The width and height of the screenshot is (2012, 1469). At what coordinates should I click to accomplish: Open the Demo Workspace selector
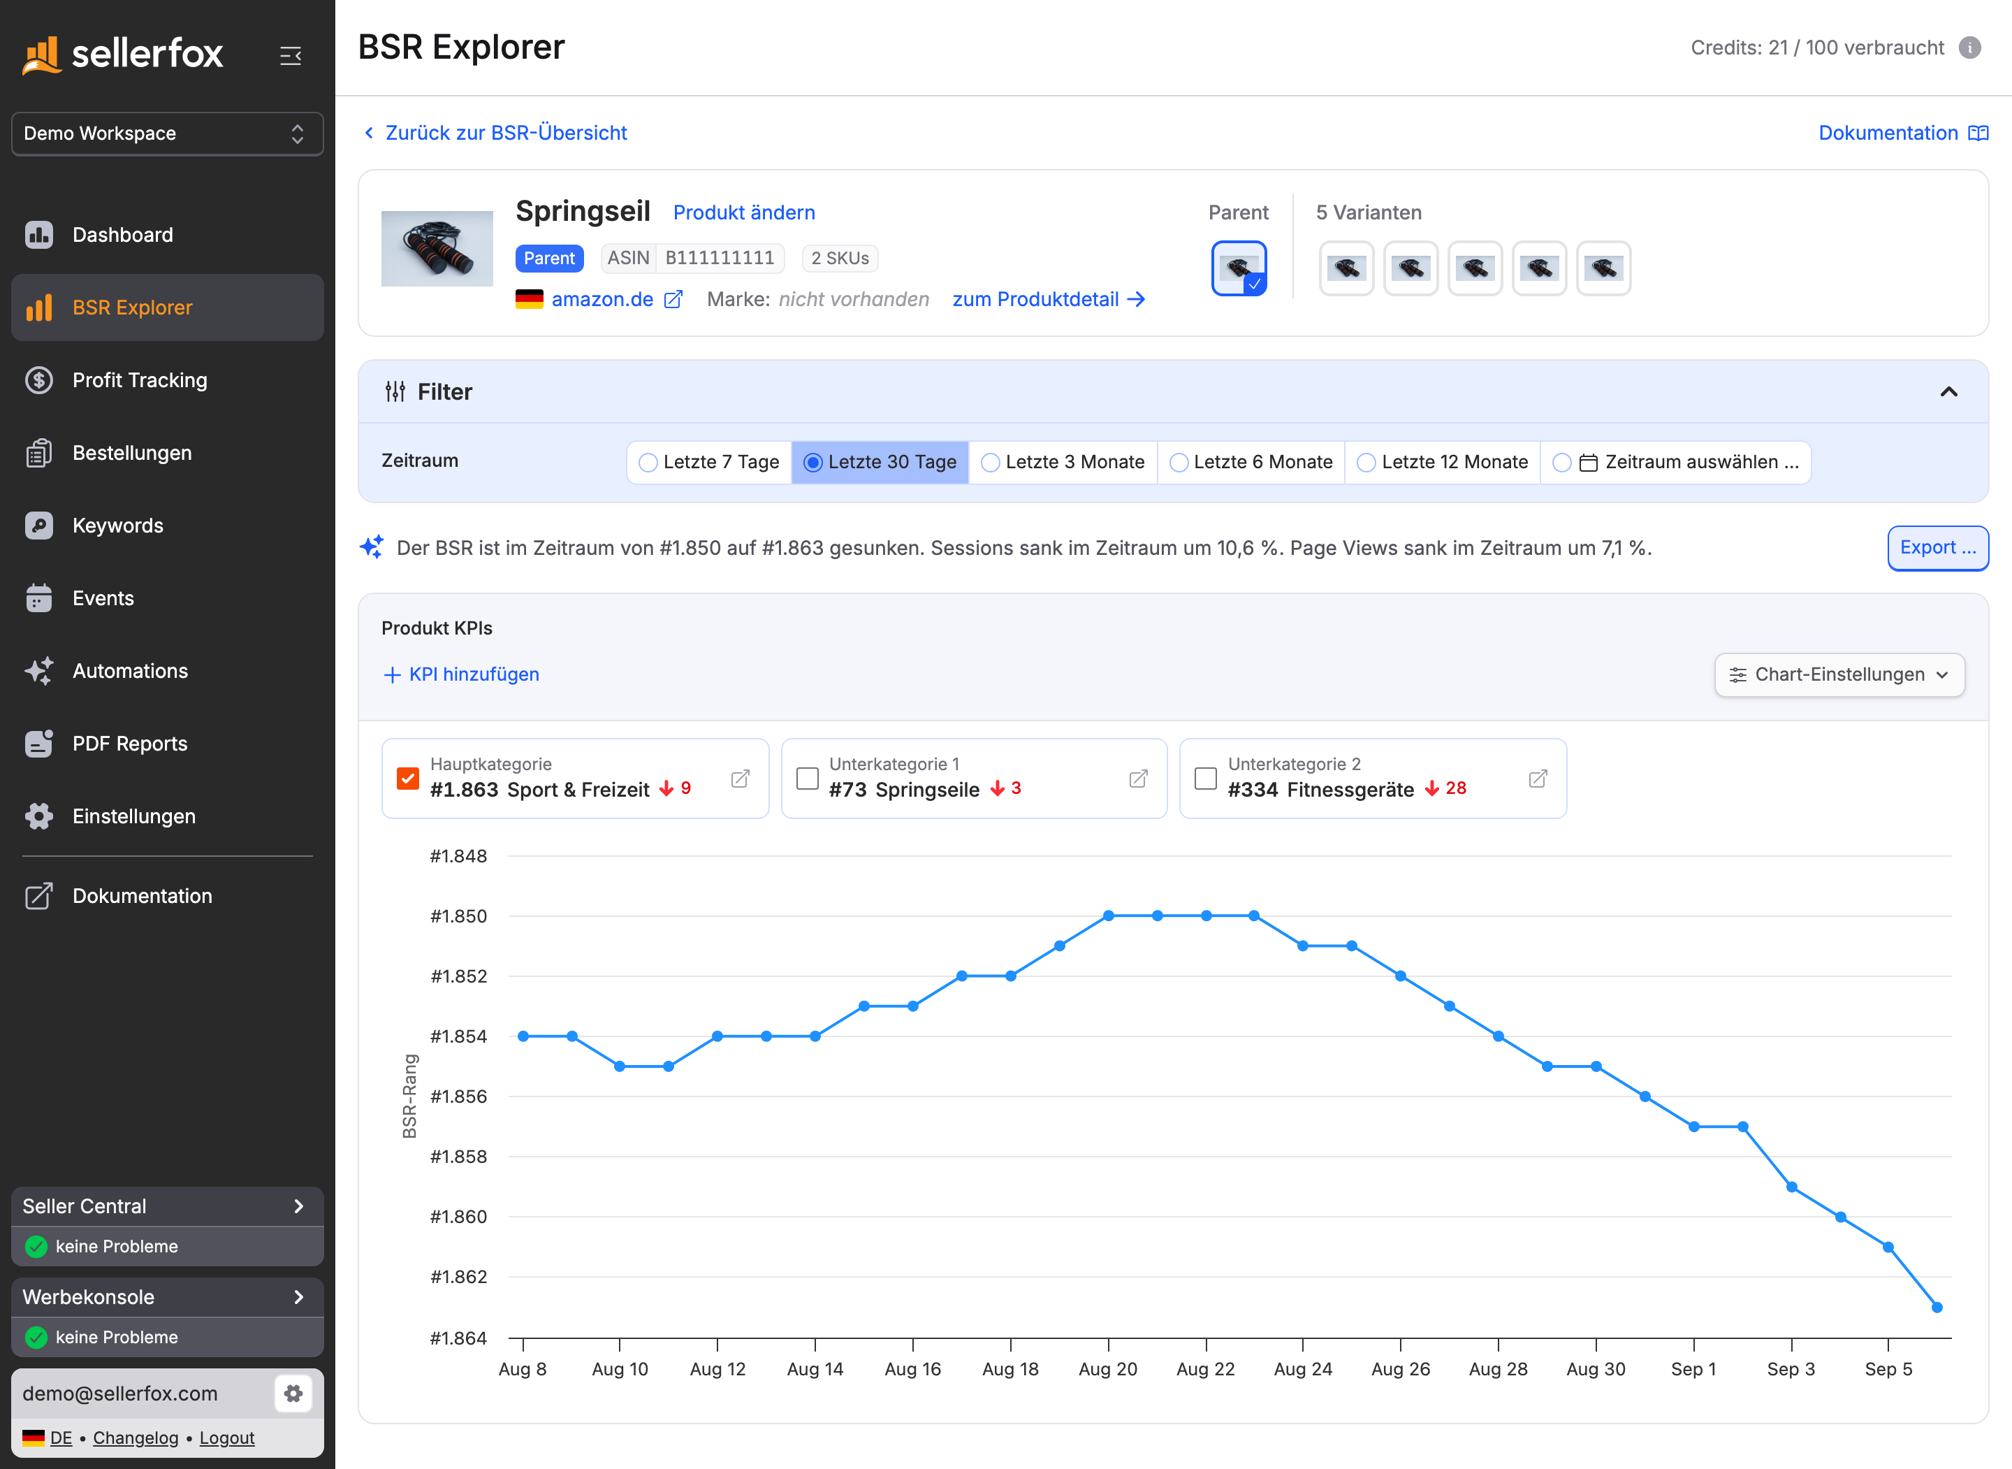click(167, 133)
